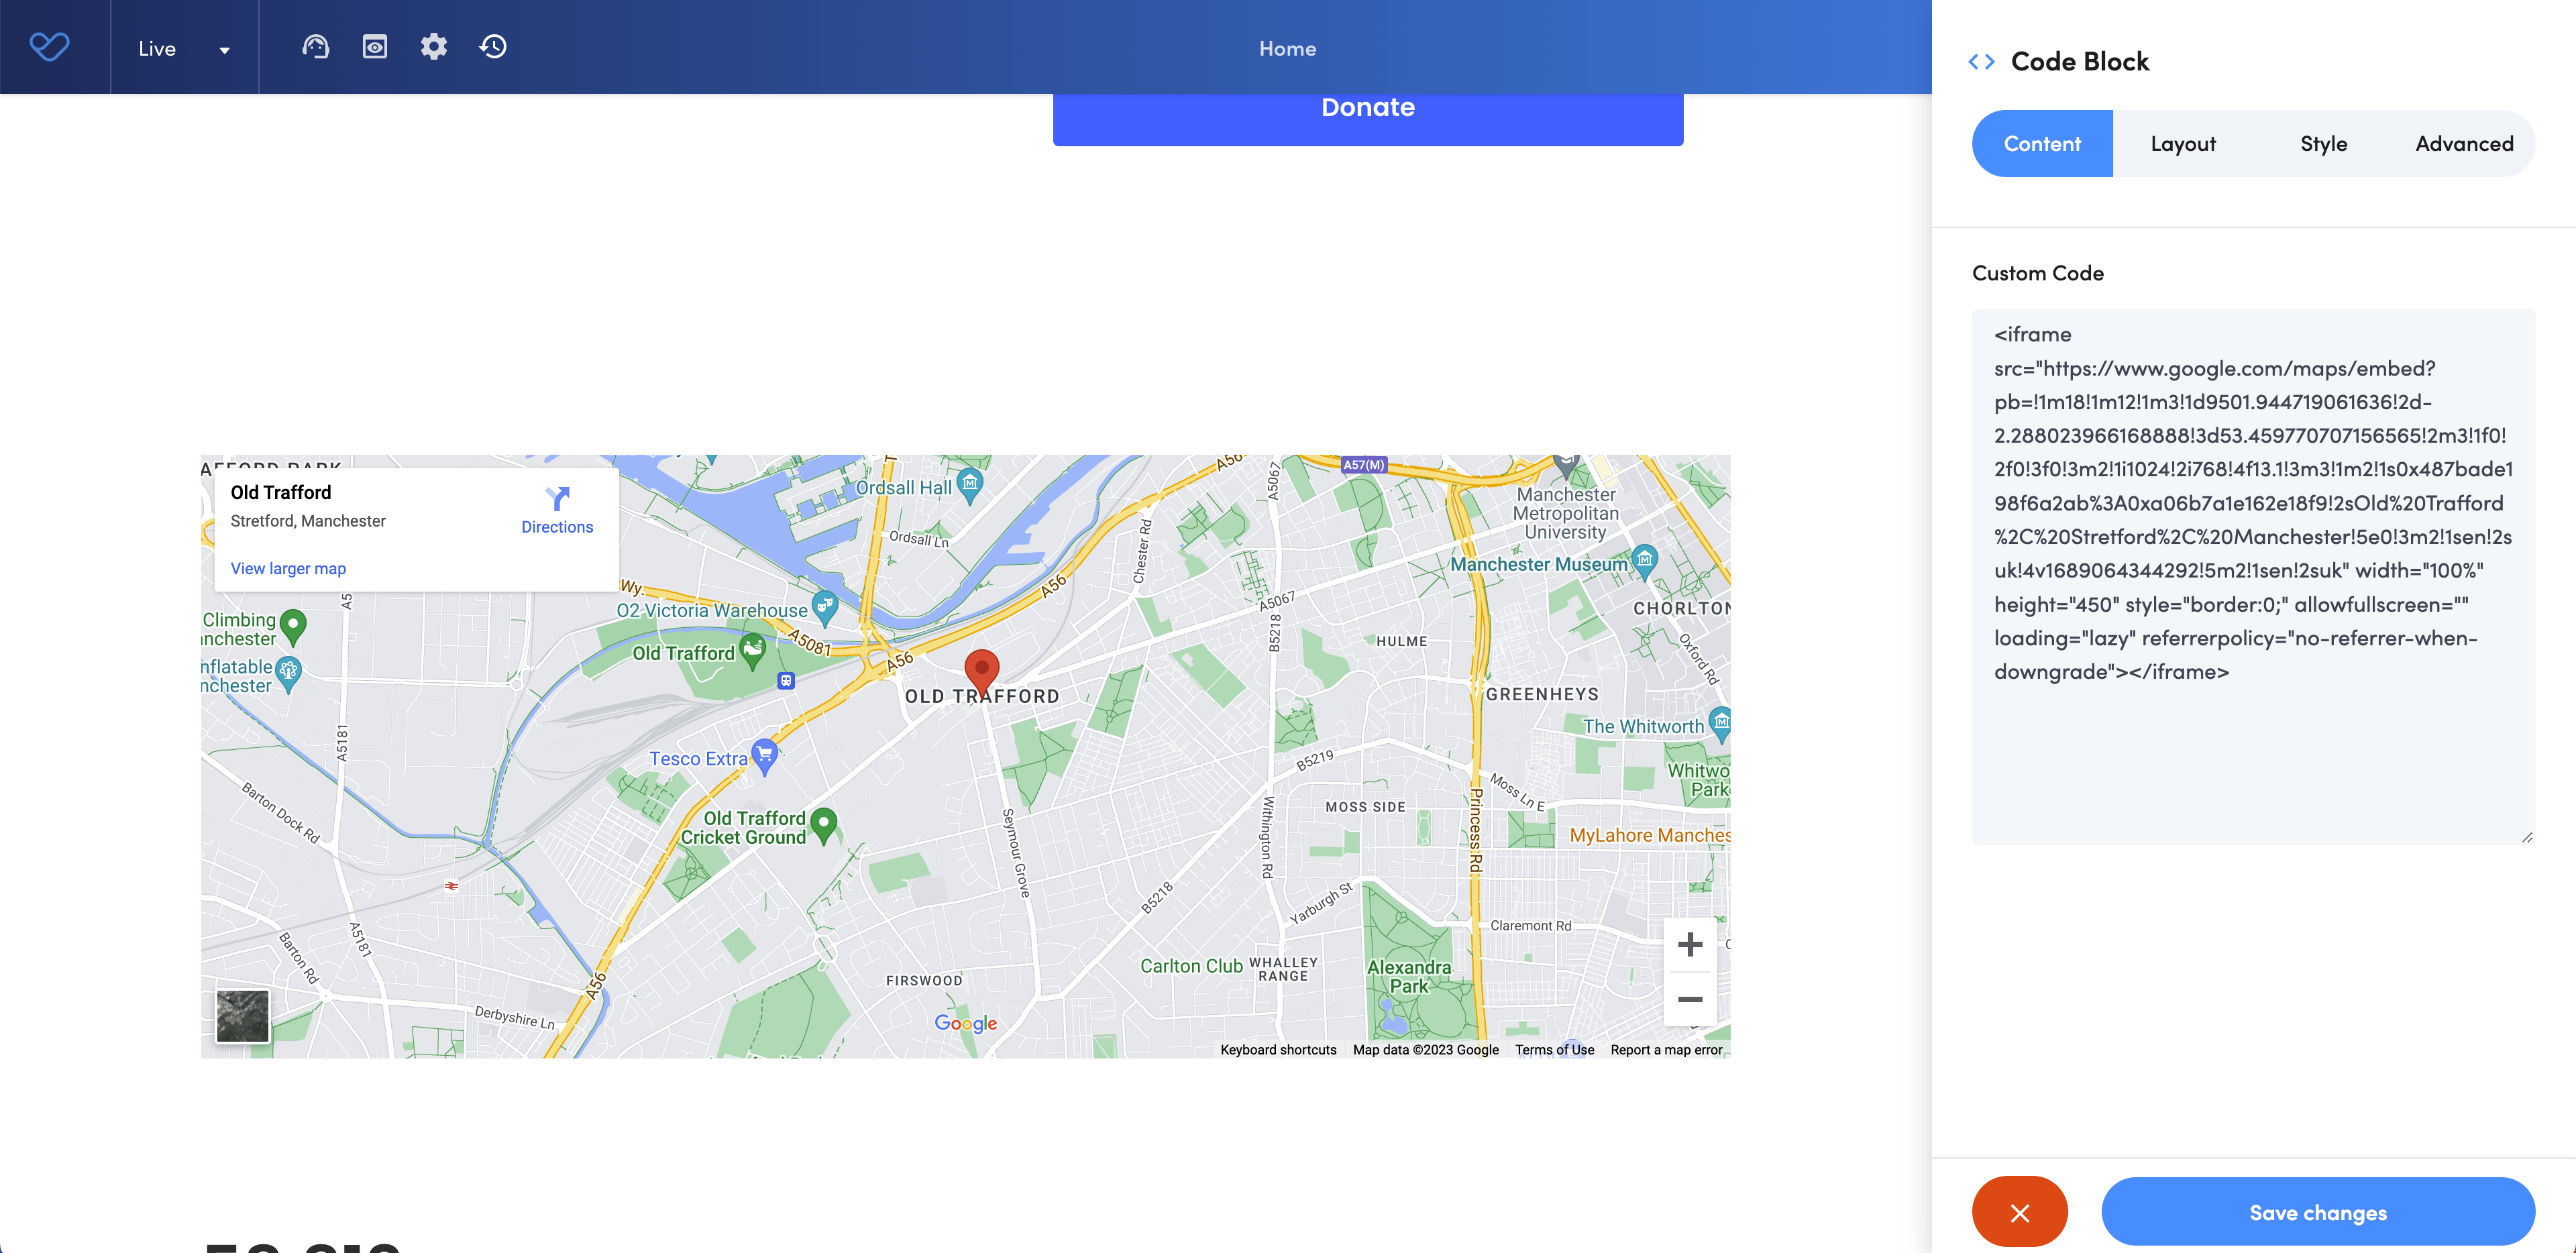The image size is (2576, 1253).
Task: Click the MyLahore Manchester label
Action: click(x=1650, y=835)
